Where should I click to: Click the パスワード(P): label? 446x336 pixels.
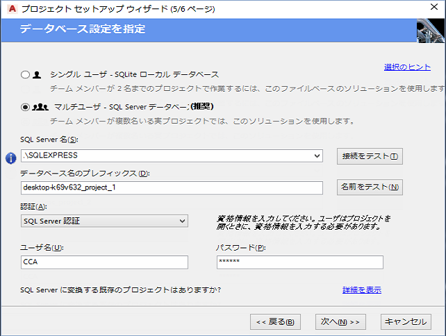click(240, 248)
